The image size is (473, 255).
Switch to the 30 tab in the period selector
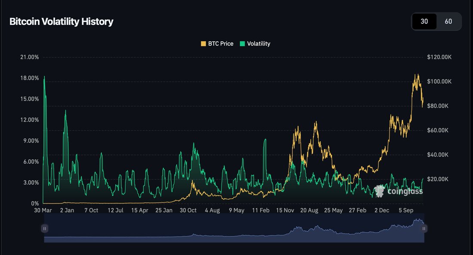[424, 21]
